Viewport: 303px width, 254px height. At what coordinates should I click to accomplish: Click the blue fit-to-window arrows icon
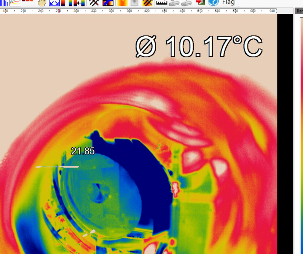(x=54, y=2)
